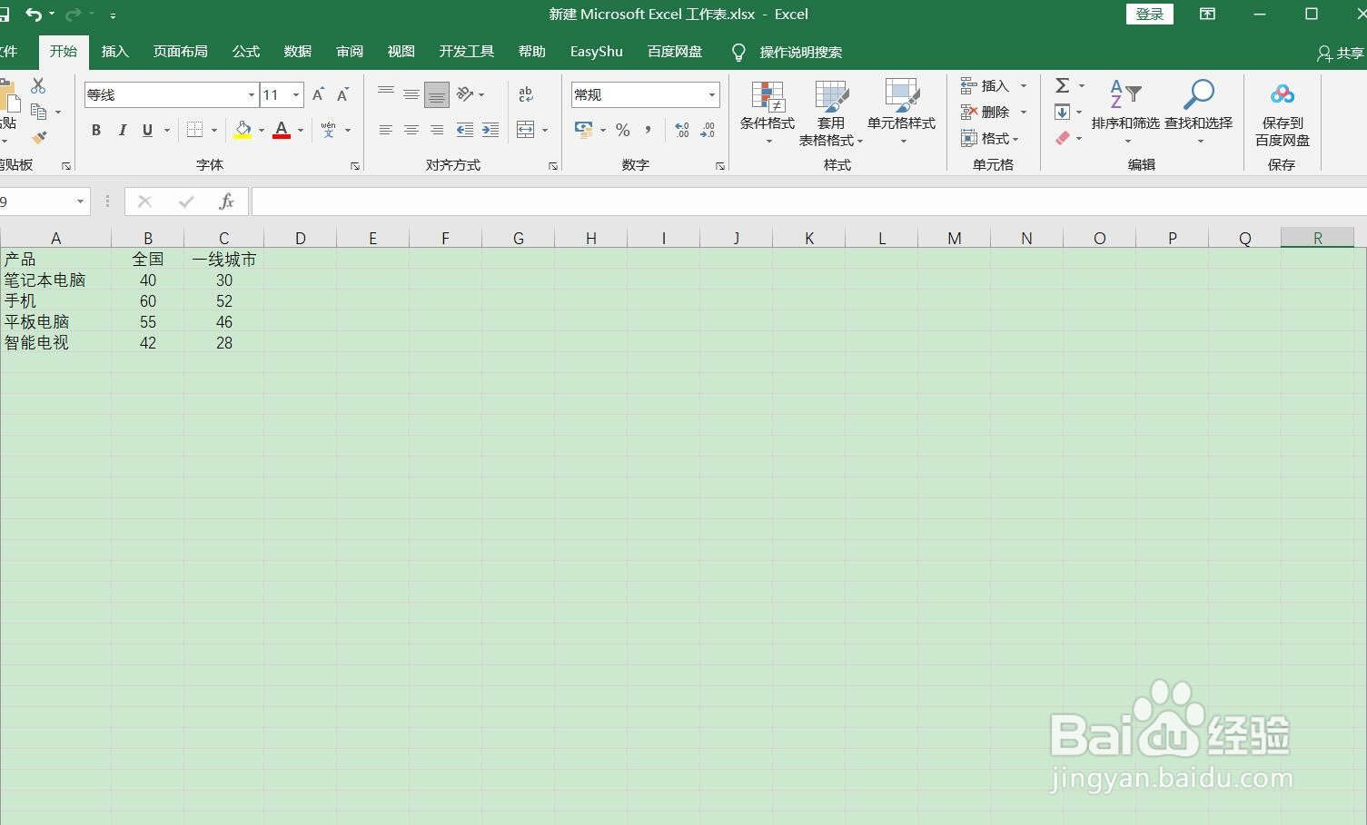Click the 登录 sign-in button

click(1149, 15)
